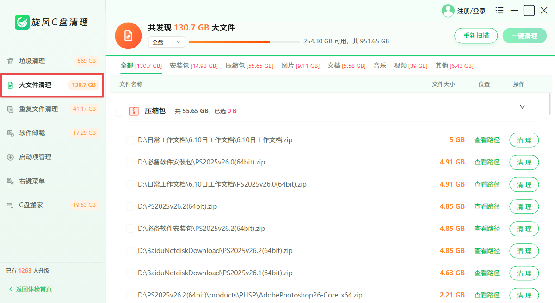The width and height of the screenshot is (555, 303).
Task: Open 启动项管理 in the sidebar
Action: point(52,157)
